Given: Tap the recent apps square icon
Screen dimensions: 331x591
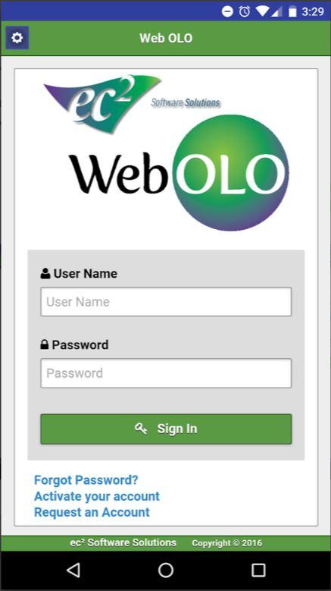Looking at the screenshot, I should click(258, 571).
